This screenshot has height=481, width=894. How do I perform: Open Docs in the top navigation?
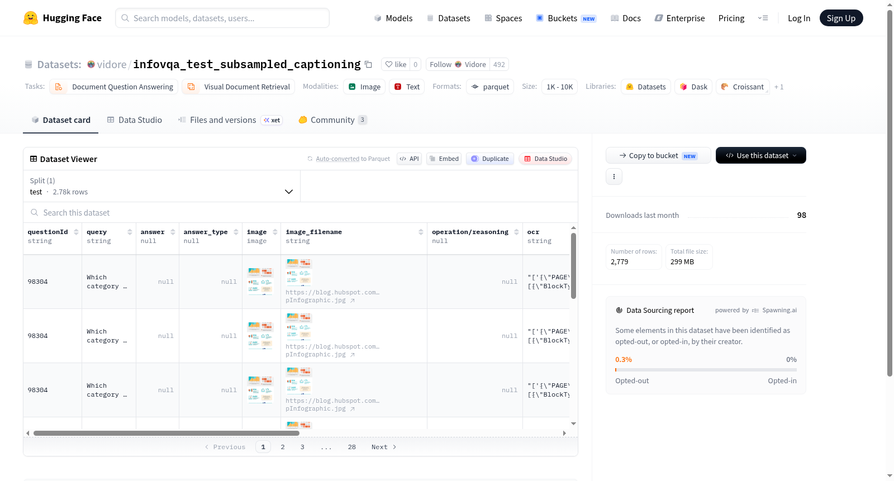(x=626, y=18)
